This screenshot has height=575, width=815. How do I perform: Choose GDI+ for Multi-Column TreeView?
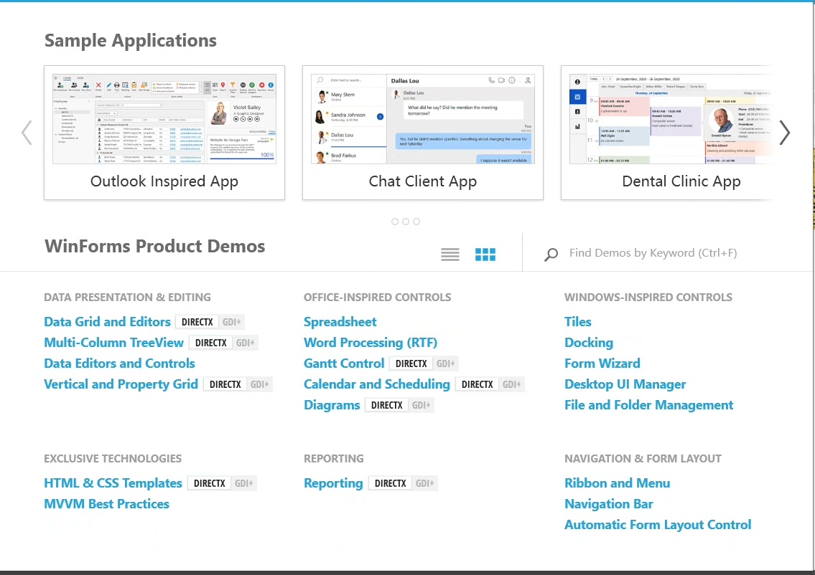(x=246, y=343)
